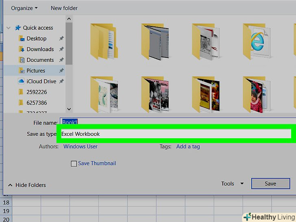Unpin iCloud Drive using its pin icon
The height and width of the screenshot is (222, 296).
click(61, 81)
